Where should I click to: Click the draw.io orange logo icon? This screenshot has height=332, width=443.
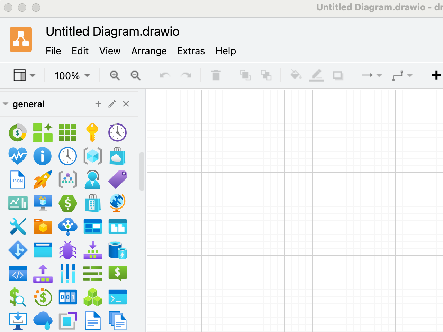(x=21, y=39)
